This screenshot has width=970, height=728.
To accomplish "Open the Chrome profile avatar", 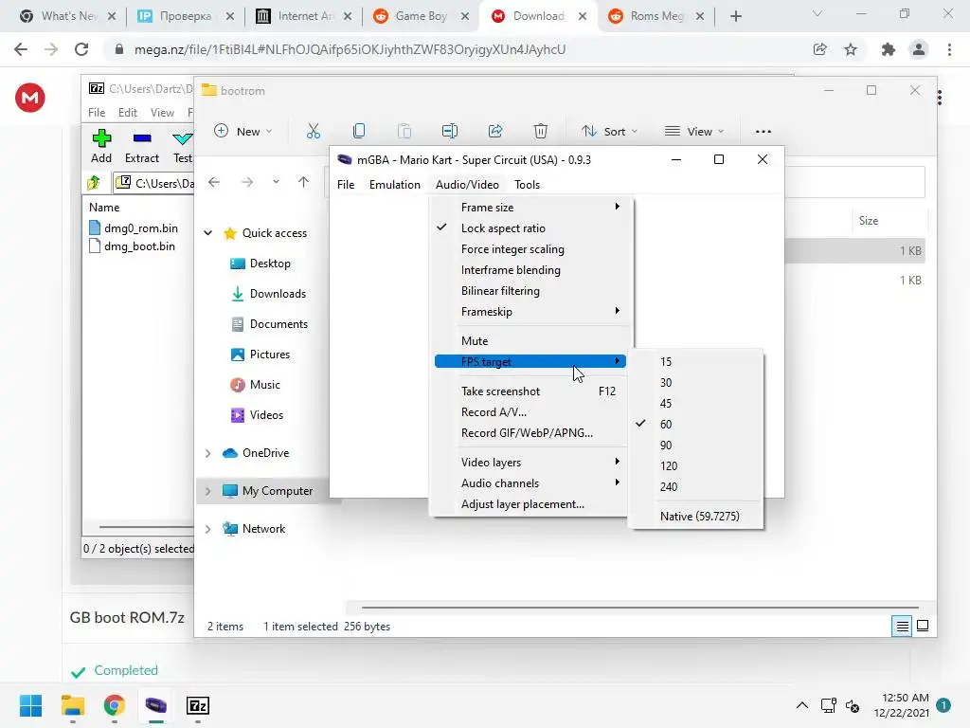I will click(x=919, y=49).
